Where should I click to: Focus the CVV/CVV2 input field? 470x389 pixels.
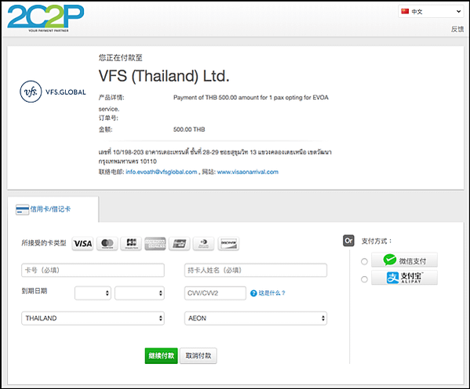tap(215, 293)
